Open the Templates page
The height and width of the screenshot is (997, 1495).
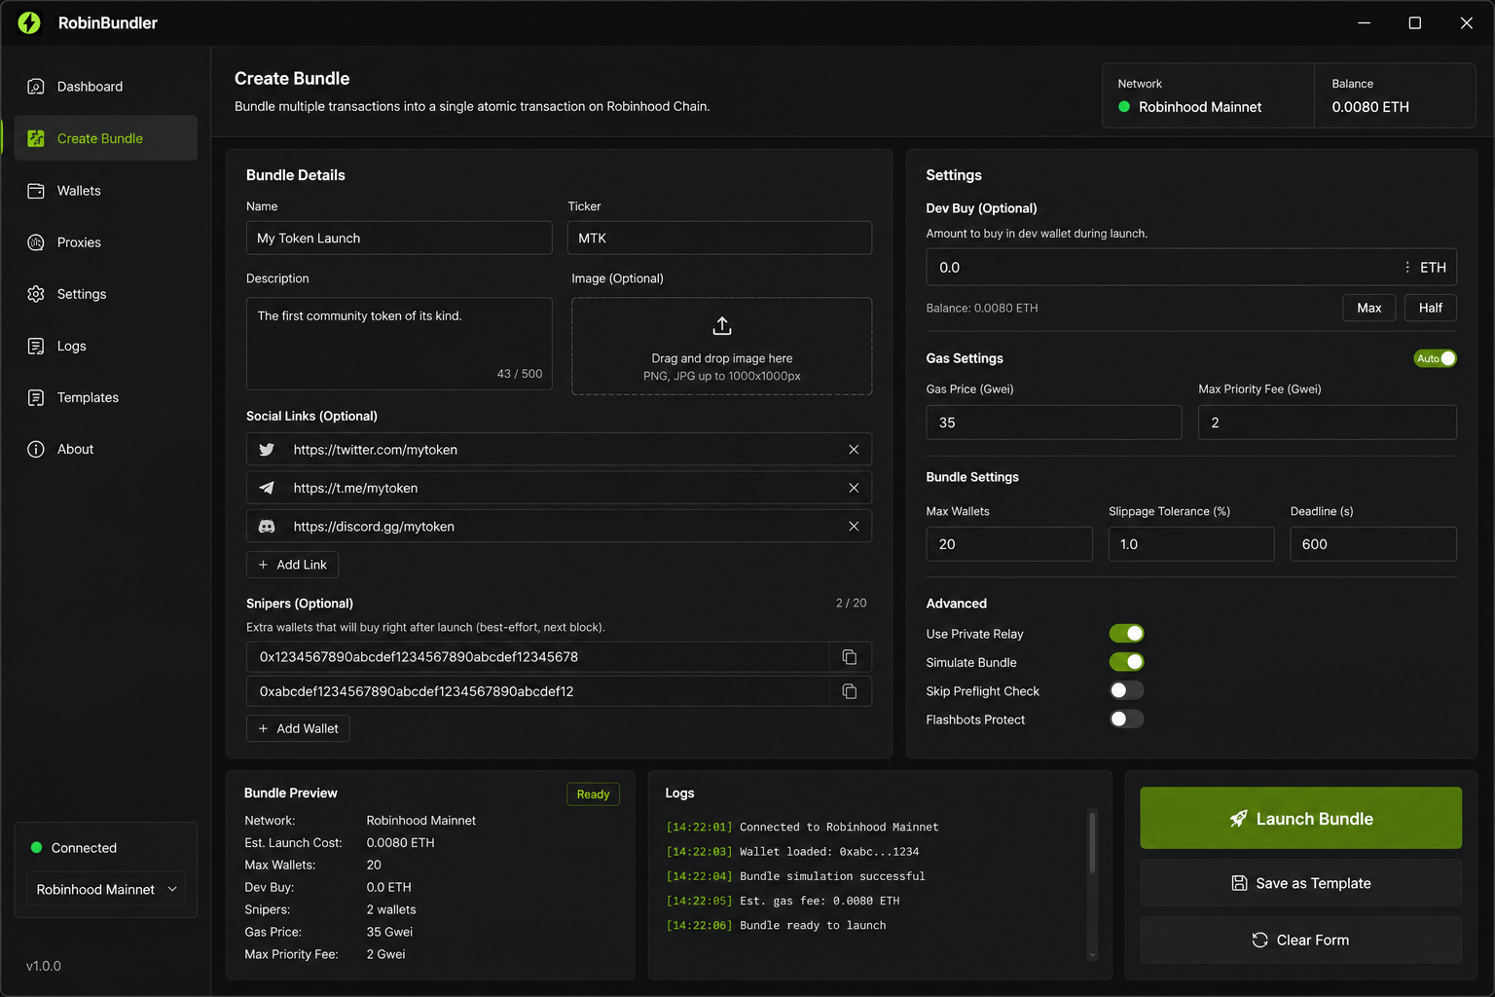click(x=106, y=397)
